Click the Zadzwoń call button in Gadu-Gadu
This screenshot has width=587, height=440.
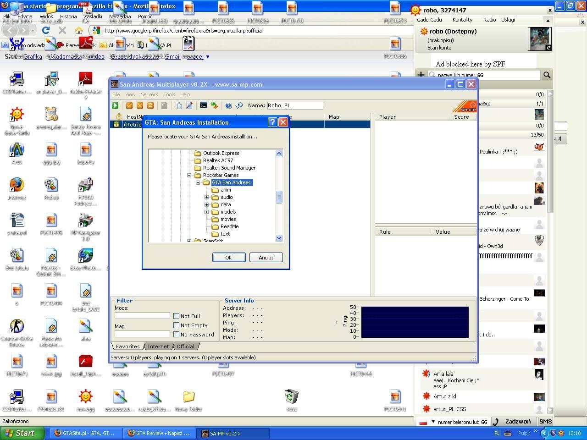click(514, 421)
